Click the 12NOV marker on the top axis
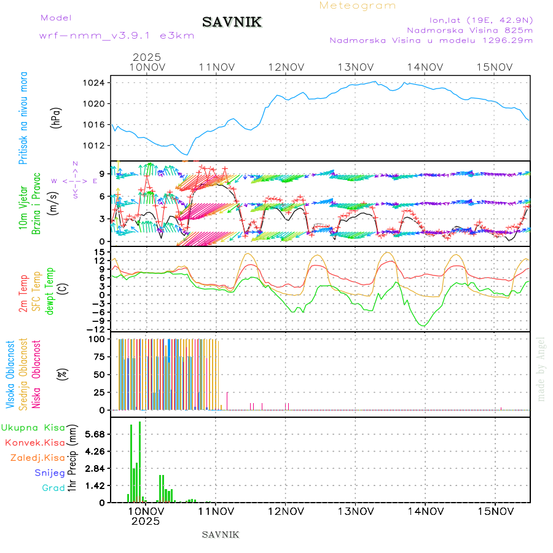 pyautogui.click(x=286, y=67)
